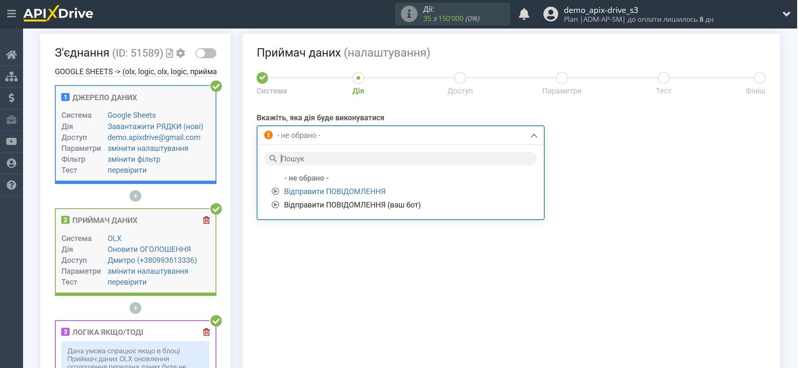Click the user avatar icon
Viewport: 798px width, 368px height.
tap(551, 14)
